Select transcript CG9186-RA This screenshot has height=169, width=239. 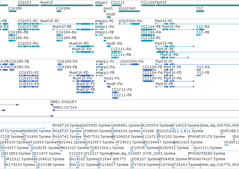pos(12,41)
